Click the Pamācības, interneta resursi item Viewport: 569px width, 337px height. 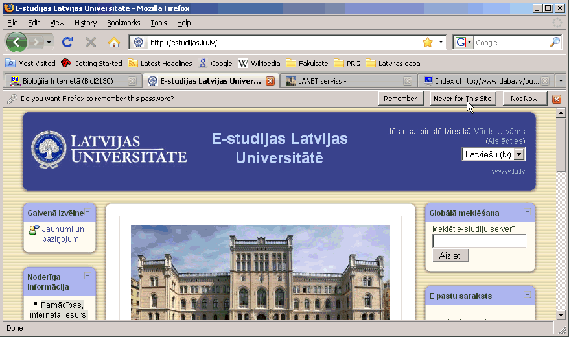pyautogui.click(x=59, y=309)
